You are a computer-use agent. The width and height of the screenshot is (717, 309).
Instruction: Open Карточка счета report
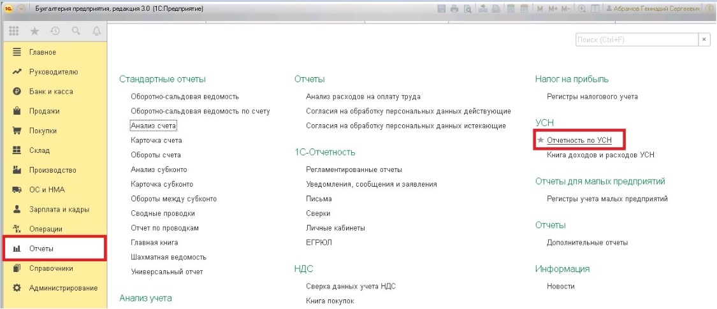tap(156, 140)
